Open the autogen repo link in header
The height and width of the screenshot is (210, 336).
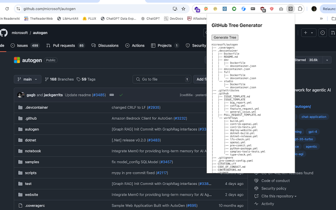coord(40,33)
